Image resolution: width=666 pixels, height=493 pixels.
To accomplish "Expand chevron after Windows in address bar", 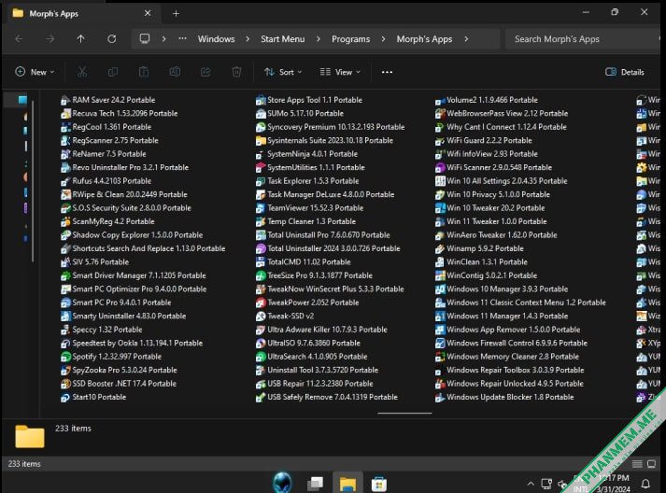I will pyautogui.click(x=248, y=39).
